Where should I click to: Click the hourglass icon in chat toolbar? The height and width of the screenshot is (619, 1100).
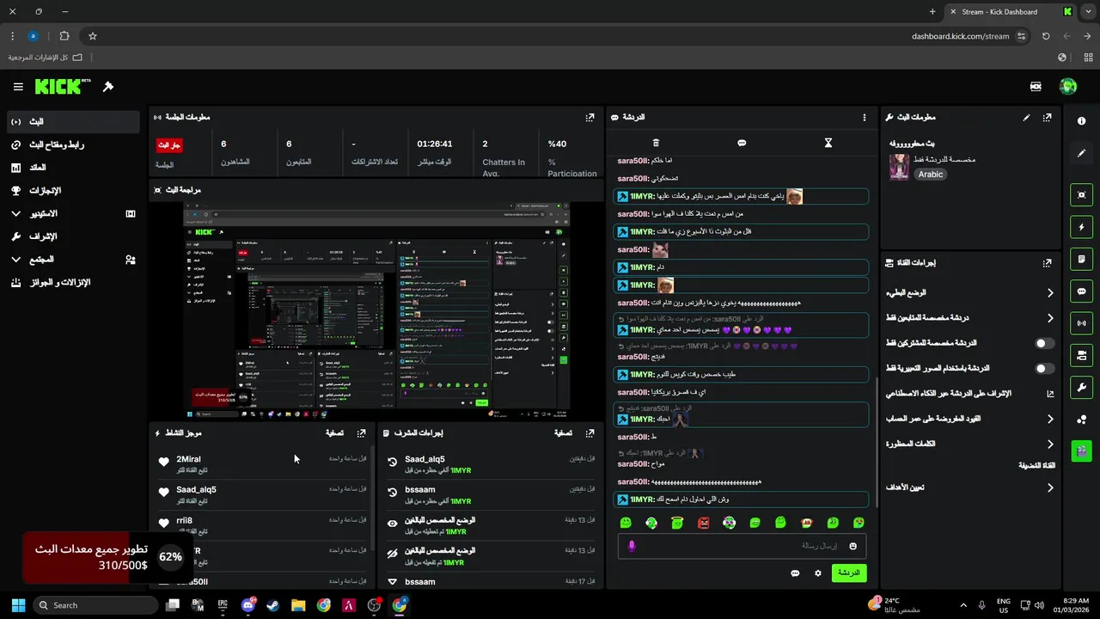coord(828,143)
